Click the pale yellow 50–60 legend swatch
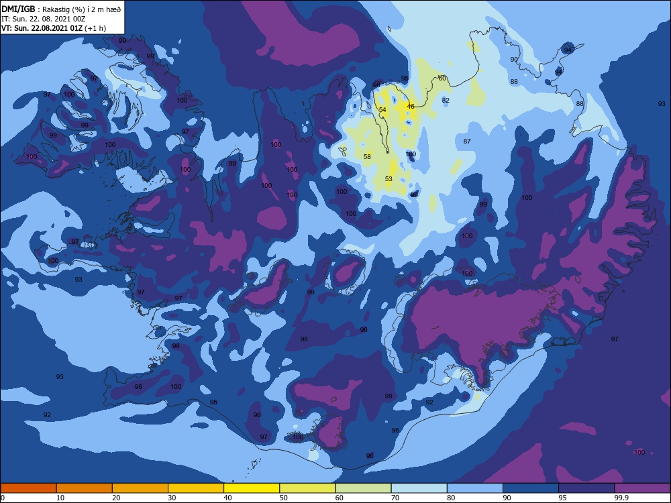Viewport: 671px width, 503px height. [307, 488]
